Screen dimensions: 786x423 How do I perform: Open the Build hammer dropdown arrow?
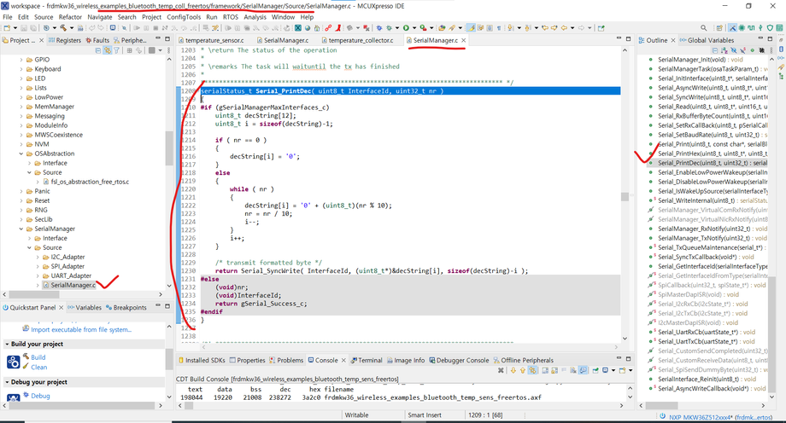[x=72, y=27]
